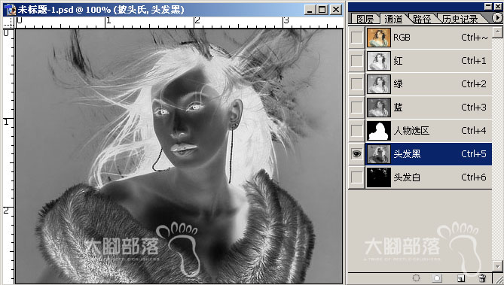Screen dimensions: 504x285
Task: Toggle visibility of the RGB channel
Action: [x=356, y=38]
